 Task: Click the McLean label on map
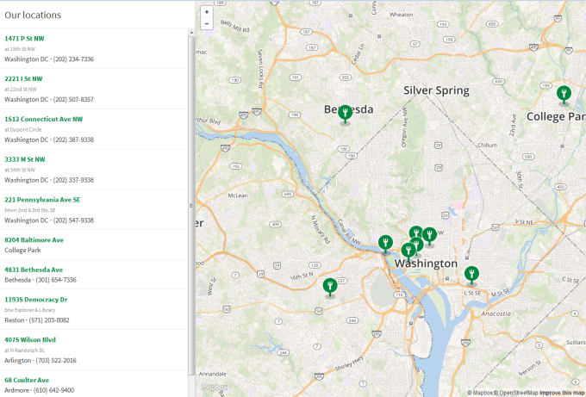click(238, 195)
